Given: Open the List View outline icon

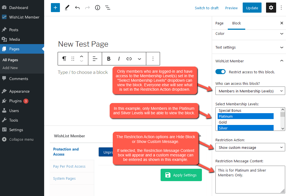Looking at the screenshot, I should click(108, 8).
